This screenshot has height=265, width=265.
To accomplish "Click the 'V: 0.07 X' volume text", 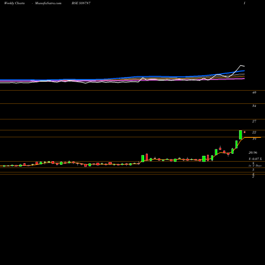I will tap(255, 159).
